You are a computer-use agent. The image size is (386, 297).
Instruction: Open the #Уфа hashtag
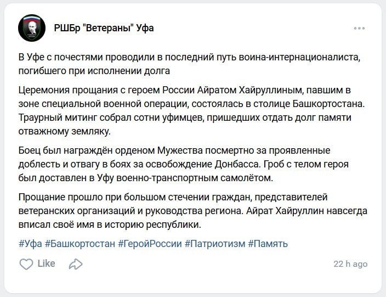pyautogui.click(x=30, y=243)
